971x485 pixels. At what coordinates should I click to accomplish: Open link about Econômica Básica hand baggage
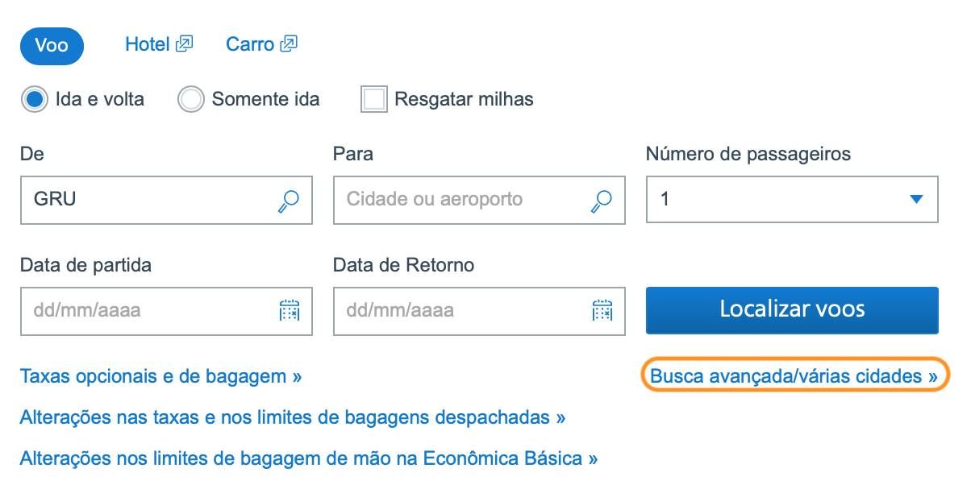pyautogui.click(x=309, y=459)
